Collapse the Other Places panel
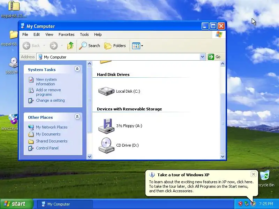The width and height of the screenshot is (279, 209). click(77, 117)
